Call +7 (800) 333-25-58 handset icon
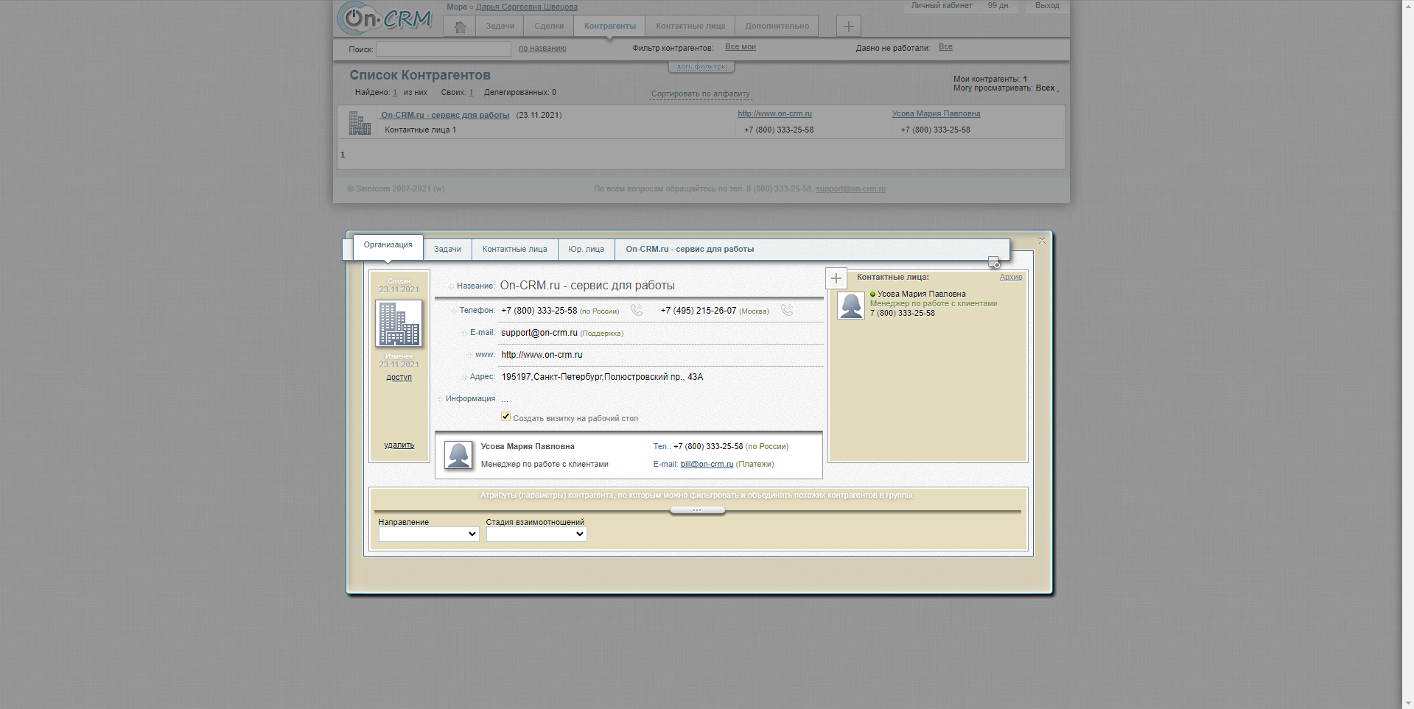1414x709 pixels. (637, 311)
